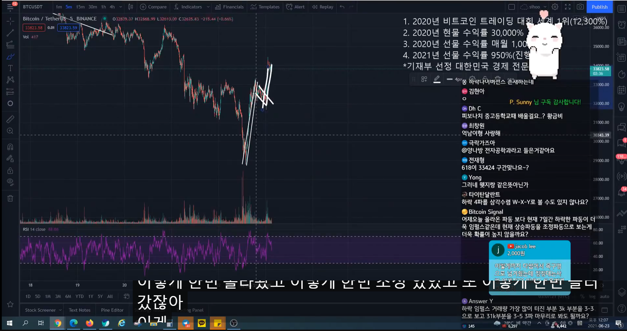Start bar Replay mode
Viewport: 627px width, 331px height.
[x=323, y=7]
